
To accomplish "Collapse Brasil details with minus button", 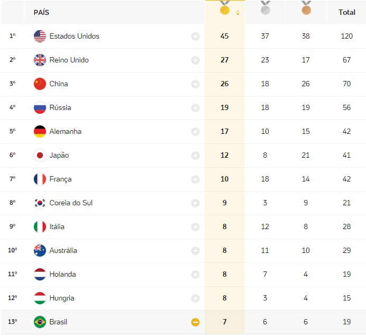I will (x=195, y=322).
